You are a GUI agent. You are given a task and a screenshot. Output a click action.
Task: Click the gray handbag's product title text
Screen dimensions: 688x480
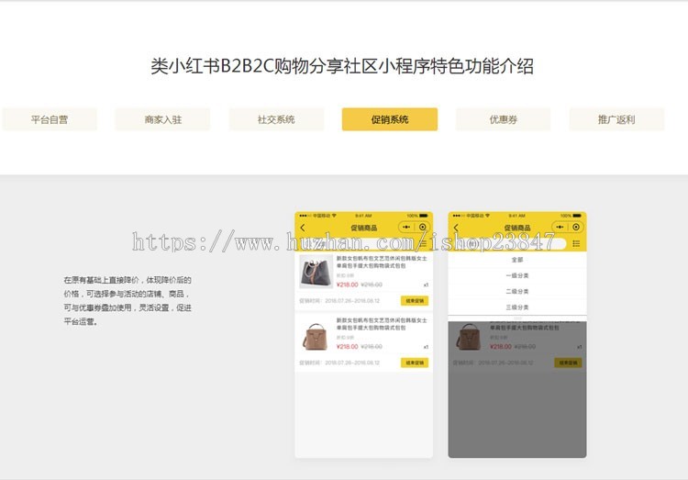click(x=382, y=262)
